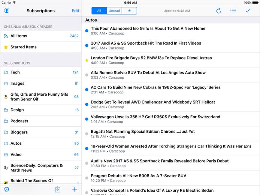This screenshot has height=195, width=260.
Task: Click the battery indicator in status bar
Action: [256, 3]
